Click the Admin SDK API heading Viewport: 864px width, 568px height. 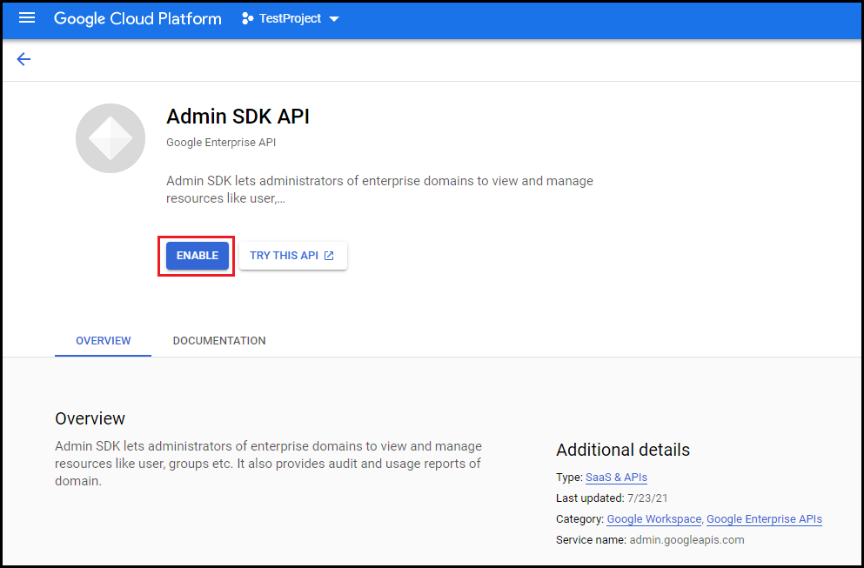[x=238, y=117]
